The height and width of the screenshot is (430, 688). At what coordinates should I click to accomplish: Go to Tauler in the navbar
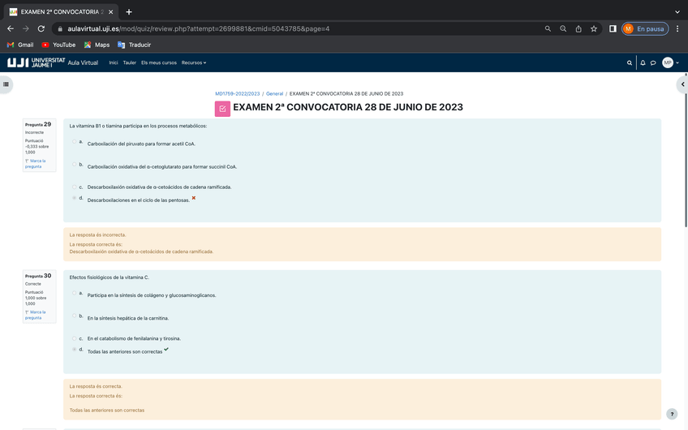point(129,62)
